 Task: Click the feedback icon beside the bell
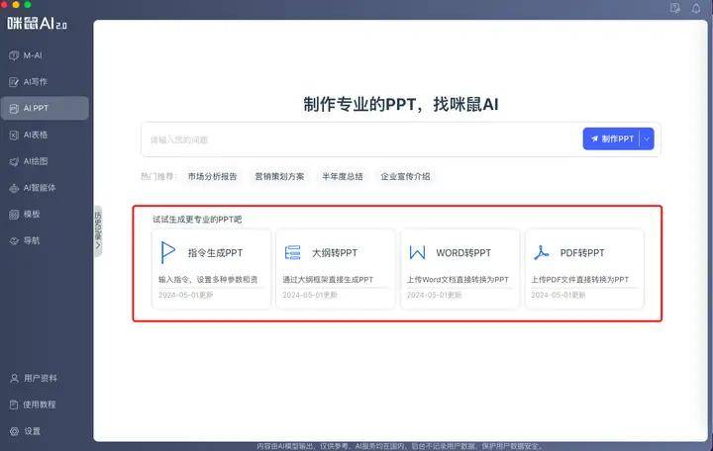675,8
